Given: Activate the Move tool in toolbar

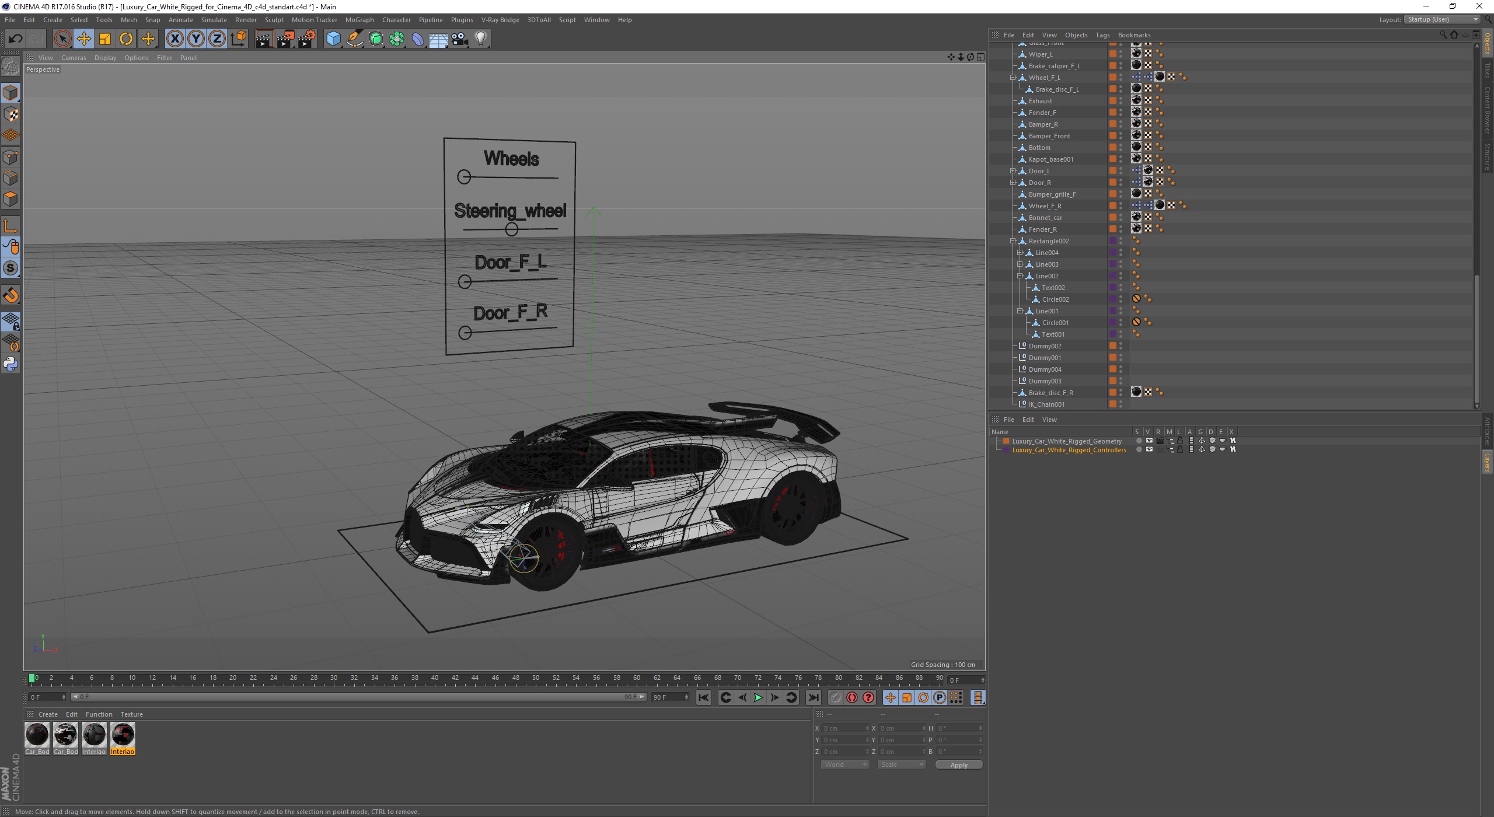Looking at the screenshot, I should [83, 39].
